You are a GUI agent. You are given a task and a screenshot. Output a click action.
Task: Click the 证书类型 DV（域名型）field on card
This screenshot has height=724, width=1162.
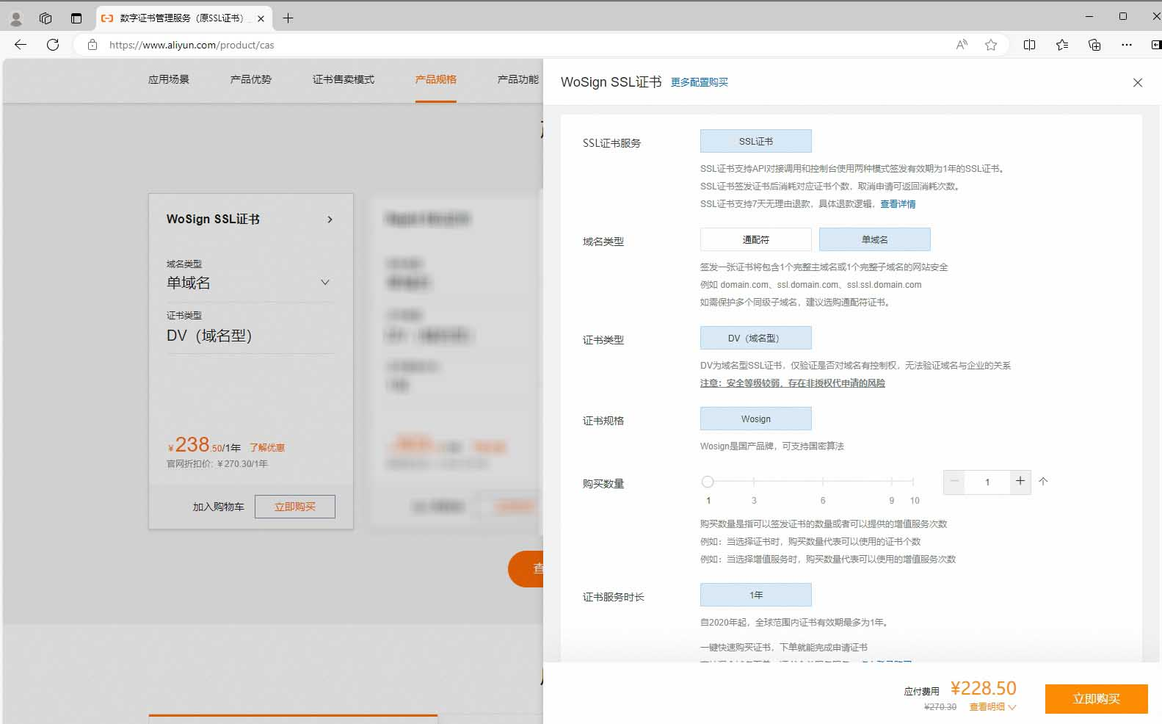[250, 336]
